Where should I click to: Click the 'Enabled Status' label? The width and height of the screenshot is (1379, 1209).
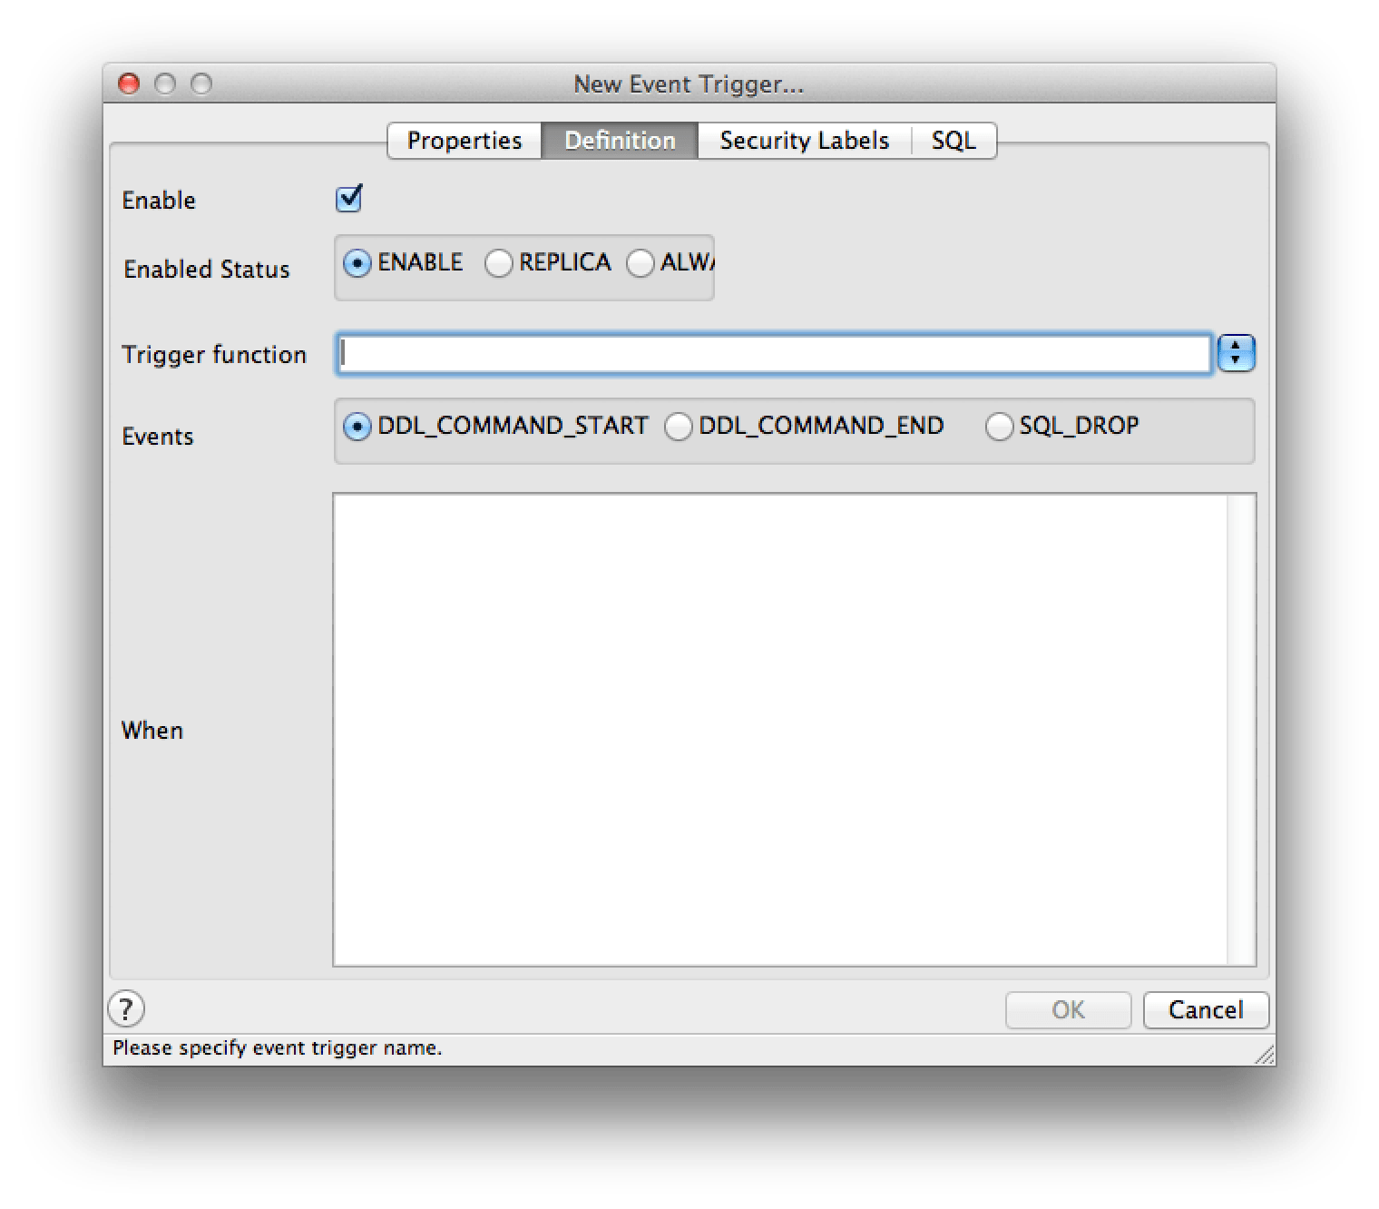[207, 269]
